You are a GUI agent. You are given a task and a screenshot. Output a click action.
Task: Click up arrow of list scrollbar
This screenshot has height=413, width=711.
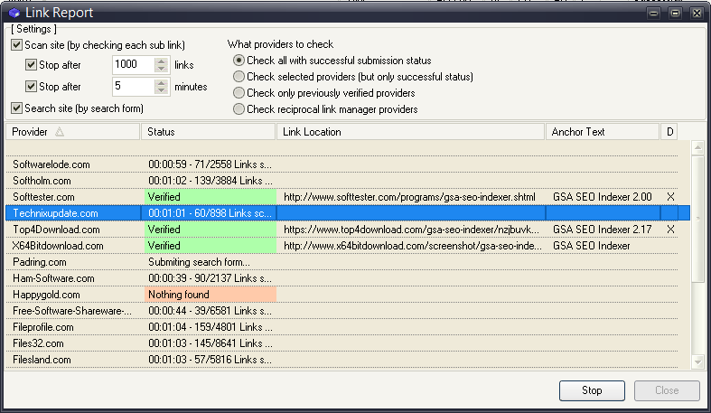point(697,147)
